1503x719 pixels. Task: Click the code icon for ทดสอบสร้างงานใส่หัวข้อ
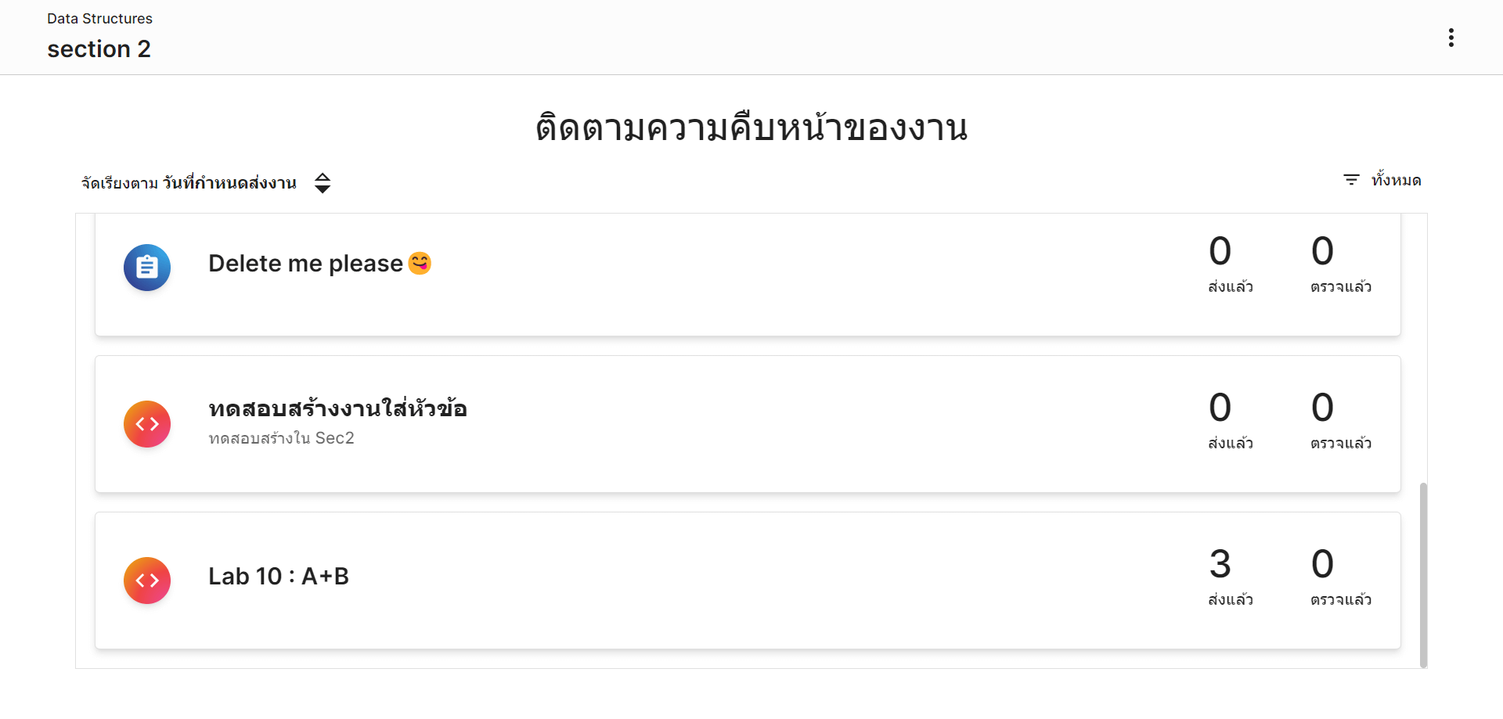click(x=147, y=424)
